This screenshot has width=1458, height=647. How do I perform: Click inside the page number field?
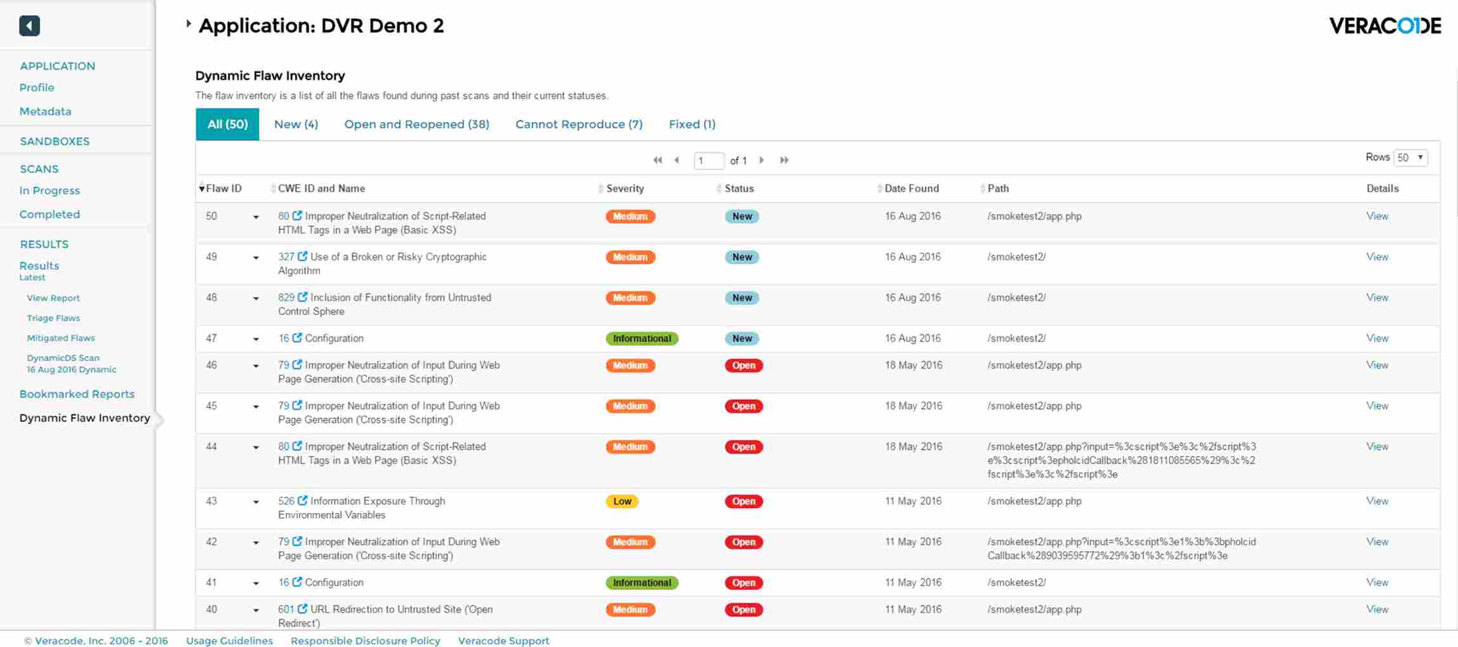[x=709, y=160]
